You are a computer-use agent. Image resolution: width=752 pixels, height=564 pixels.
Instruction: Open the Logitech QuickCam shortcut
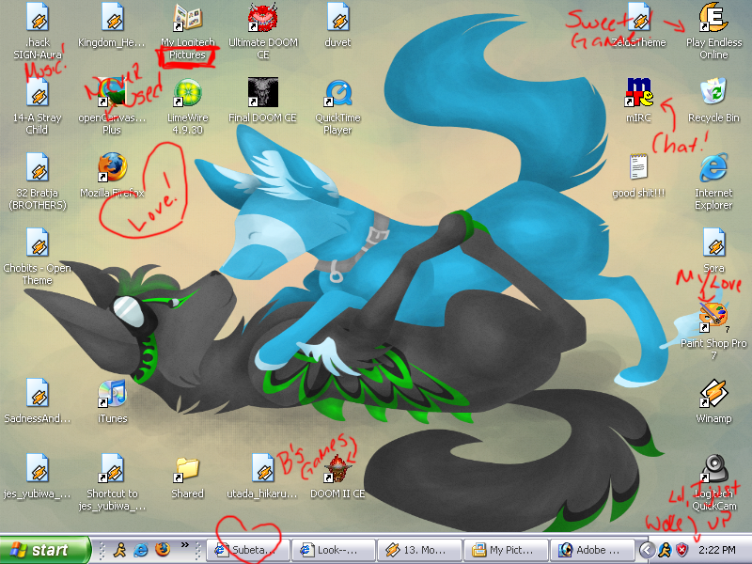714,468
